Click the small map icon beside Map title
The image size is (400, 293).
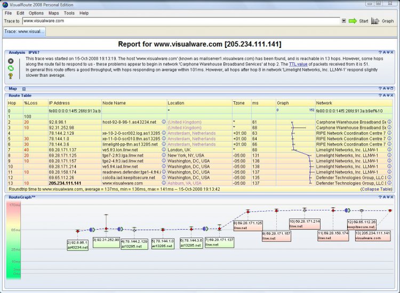24,89
